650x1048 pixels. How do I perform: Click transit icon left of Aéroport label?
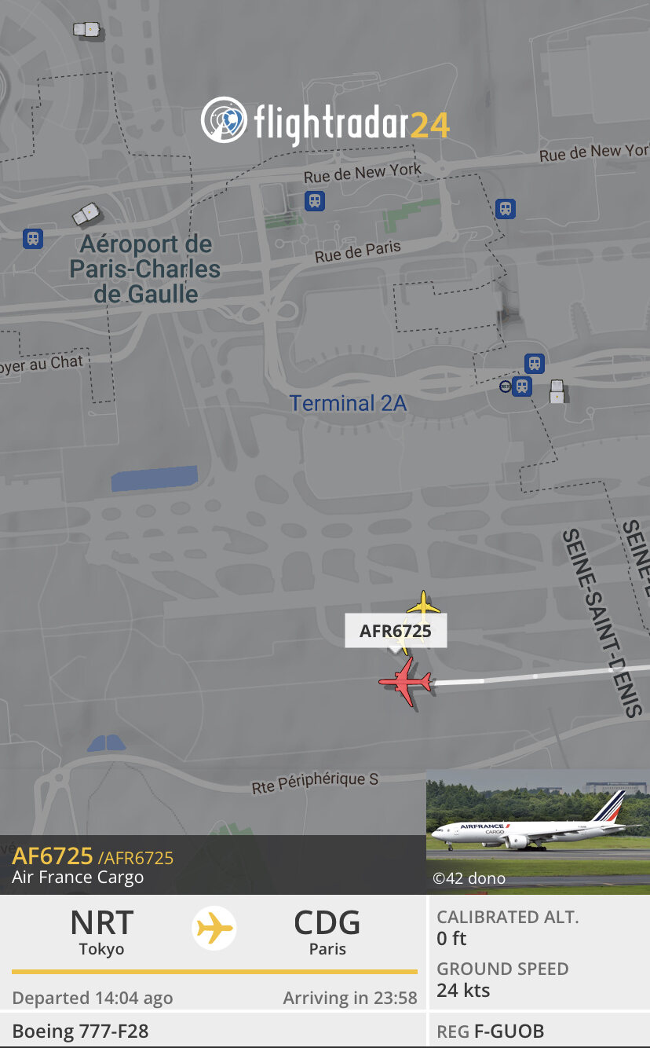(x=32, y=238)
